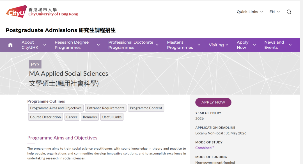Click the CityU logo to go home
The image size is (303, 164).
16,11
